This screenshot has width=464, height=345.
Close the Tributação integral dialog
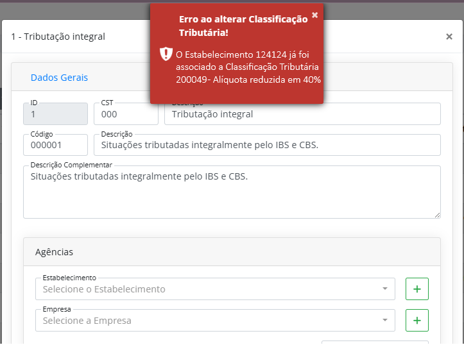[449, 37]
